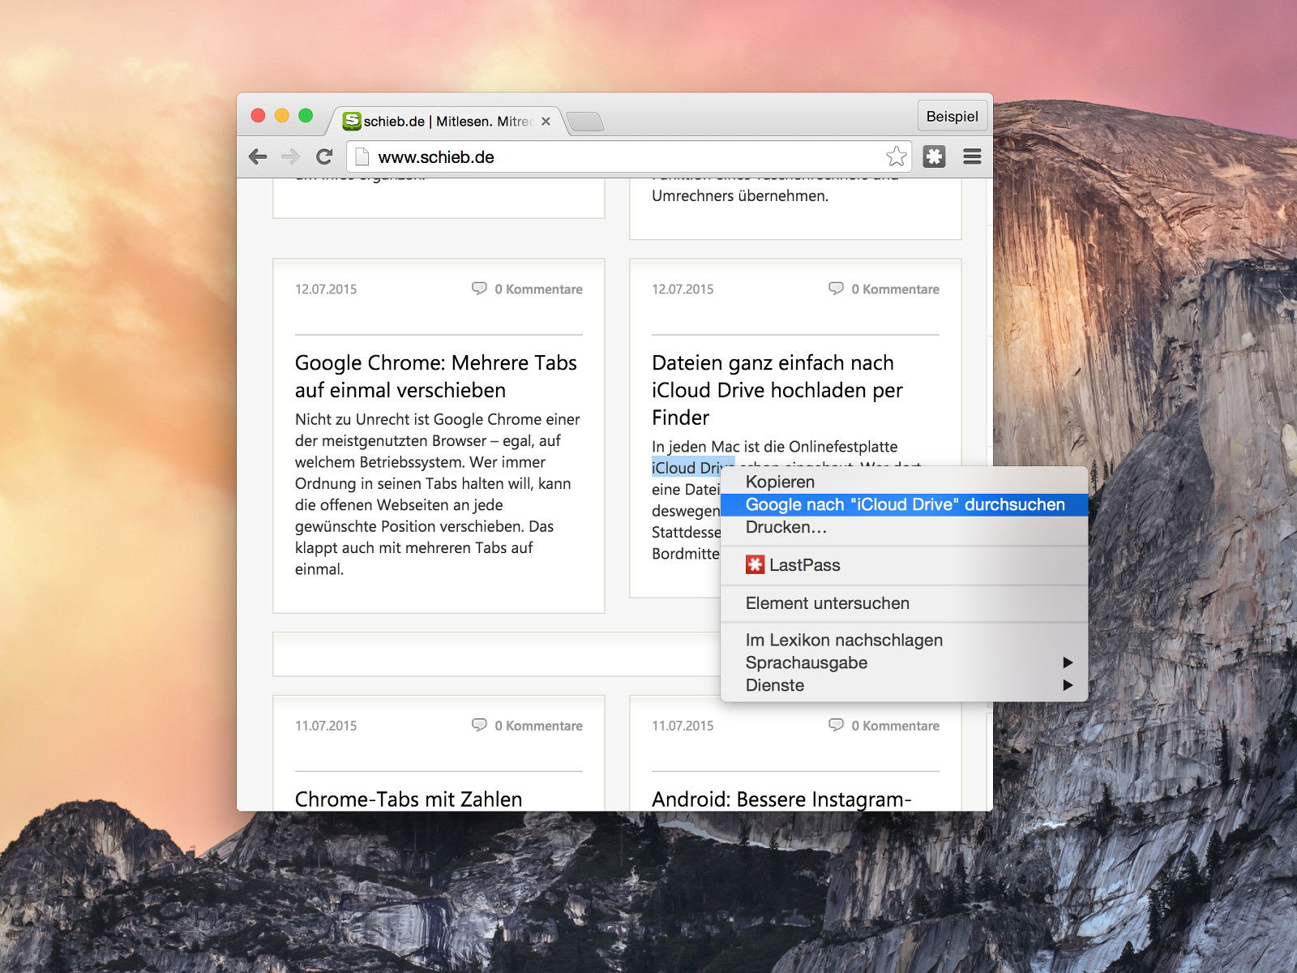Minimize the window with yellow button

pos(281,115)
